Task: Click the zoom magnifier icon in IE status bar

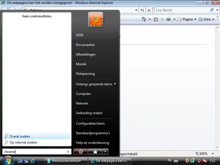Action: [x=197, y=153]
